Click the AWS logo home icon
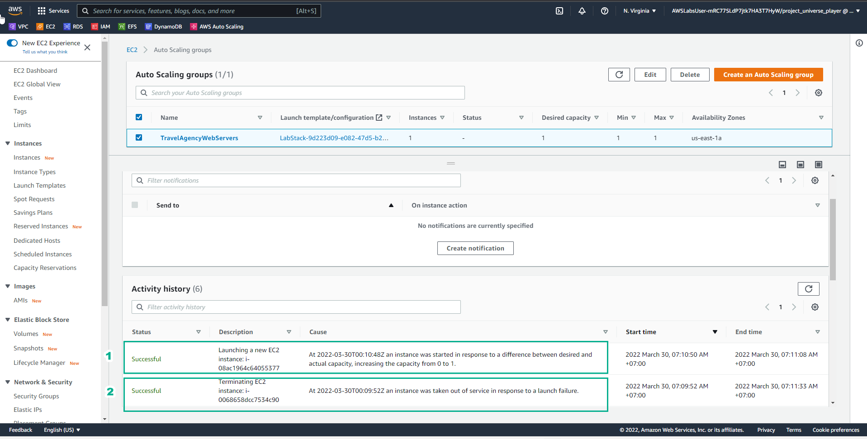Viewport: 867px width, 439px height. click(x=15, y=10)
